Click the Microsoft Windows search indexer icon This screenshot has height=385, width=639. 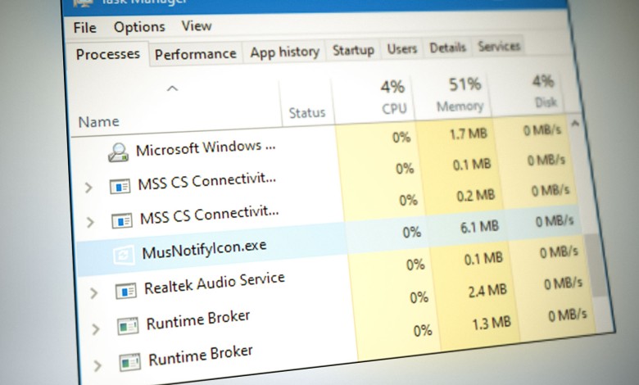pos(119,153)
